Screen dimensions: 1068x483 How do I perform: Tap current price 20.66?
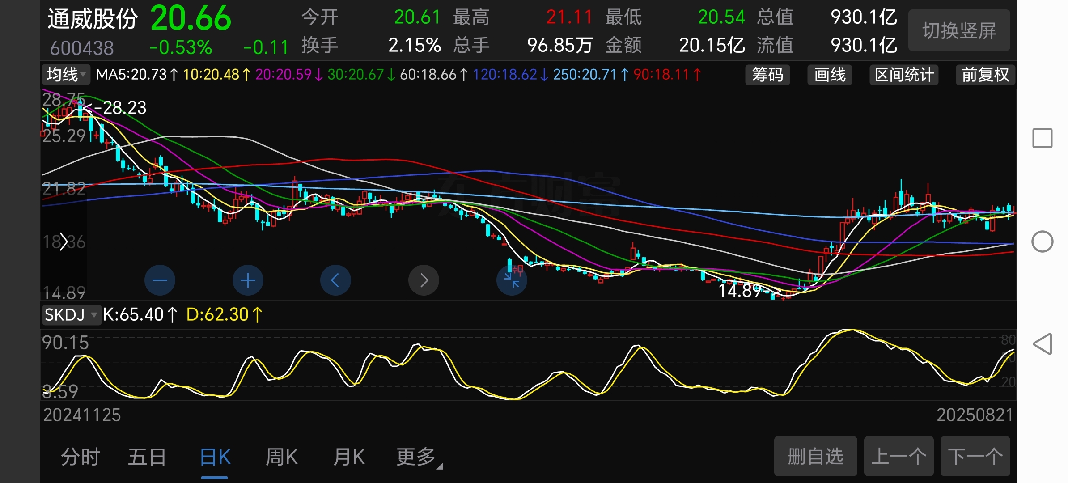(x=191, y=18)
